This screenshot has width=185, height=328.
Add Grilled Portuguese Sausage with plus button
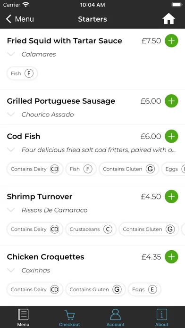coord(171,101)
